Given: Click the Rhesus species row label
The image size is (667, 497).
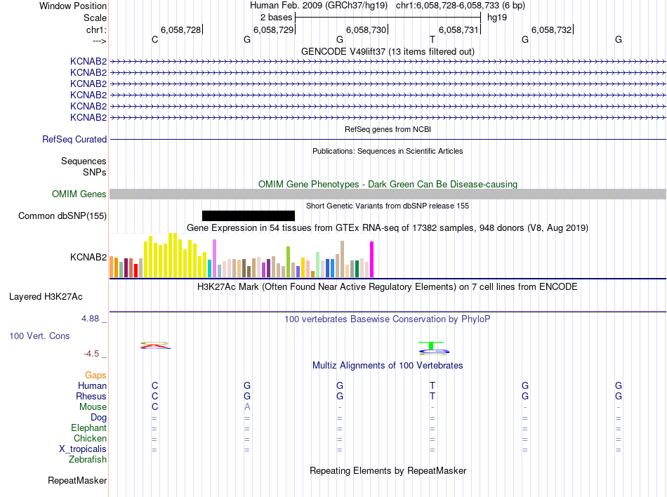Looking at the screenshot, I should pos(91,396).
